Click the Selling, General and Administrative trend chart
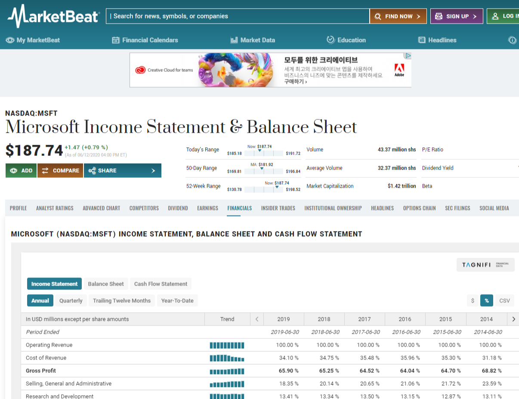The image size is (519, 399). point(227,384)
